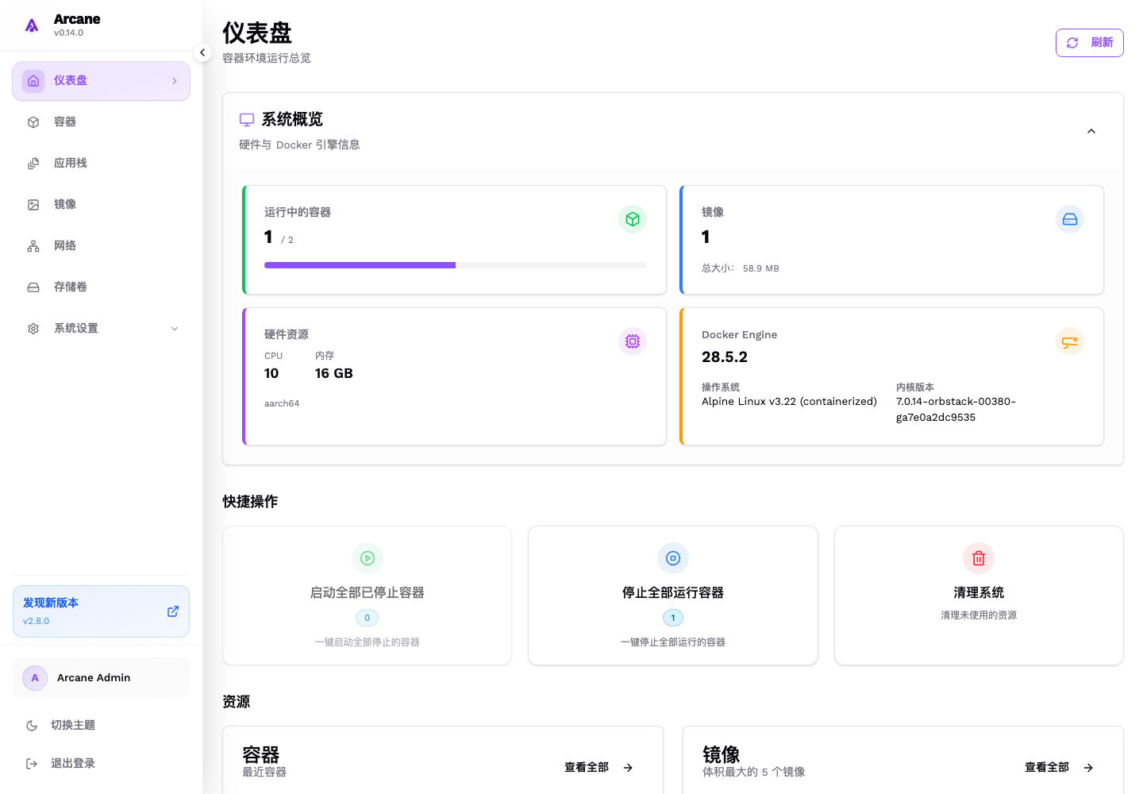This screenshot has height=794, width=1143.
Task: Click the Arcane Admin avatar circle
Action: [35, 678]
